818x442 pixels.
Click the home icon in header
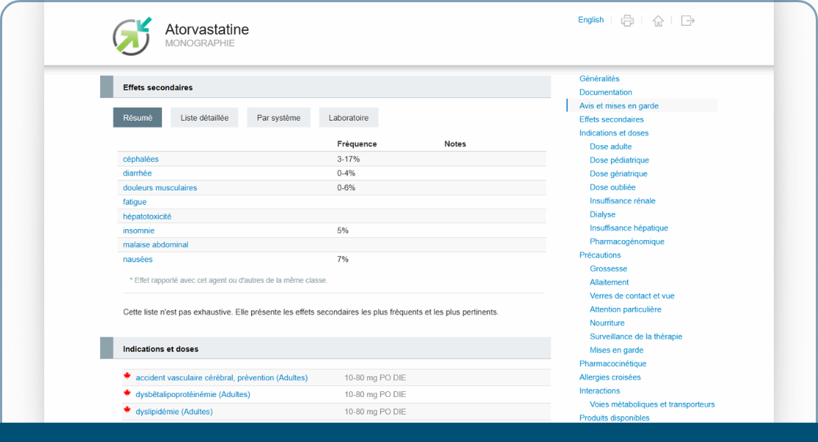[658, 21]
